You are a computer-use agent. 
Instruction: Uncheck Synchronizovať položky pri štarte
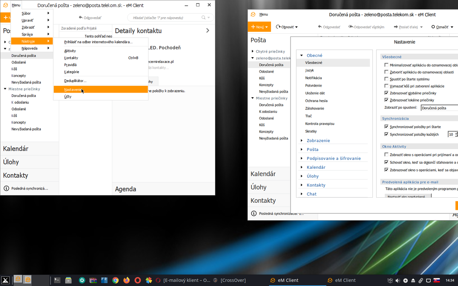tap(386, 127)
